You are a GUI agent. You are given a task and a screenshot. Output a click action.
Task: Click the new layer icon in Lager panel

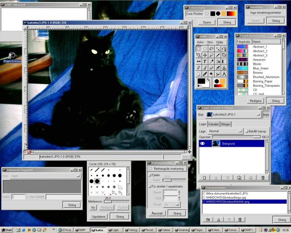click(x=203, y=178)
